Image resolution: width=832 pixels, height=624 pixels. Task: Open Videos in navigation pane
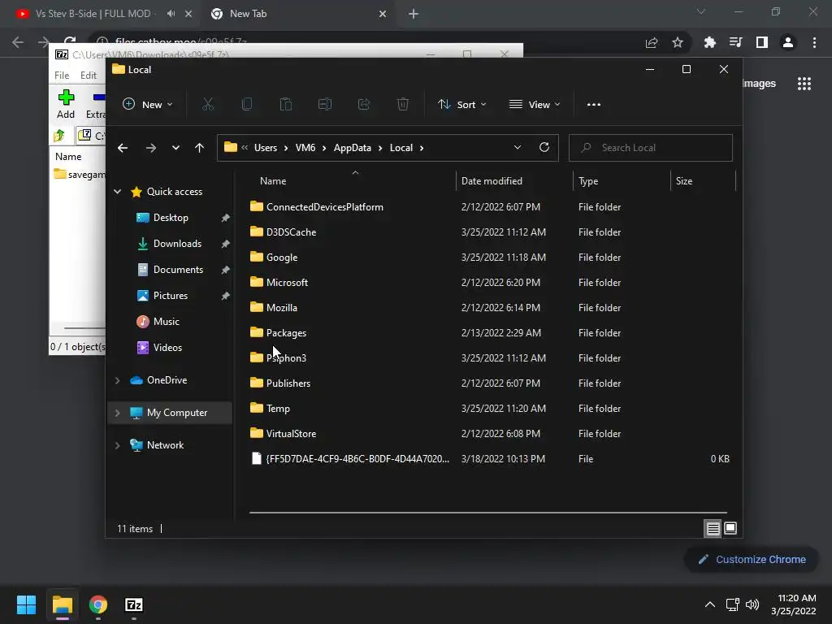pyautogui.click(x=167, y=348)
